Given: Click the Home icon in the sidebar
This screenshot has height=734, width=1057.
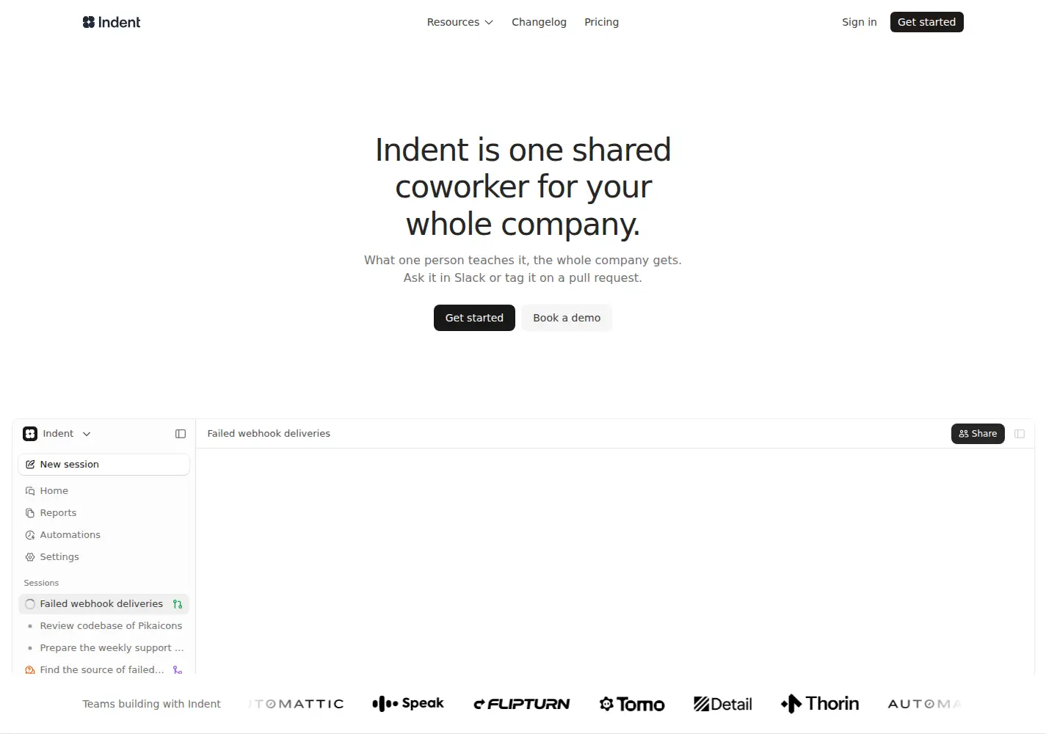Looking at the screenshot, I should 30,491.
